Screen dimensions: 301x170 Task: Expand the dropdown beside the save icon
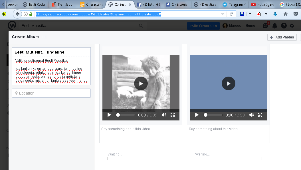pyautogui.click(x=250, y=14)
